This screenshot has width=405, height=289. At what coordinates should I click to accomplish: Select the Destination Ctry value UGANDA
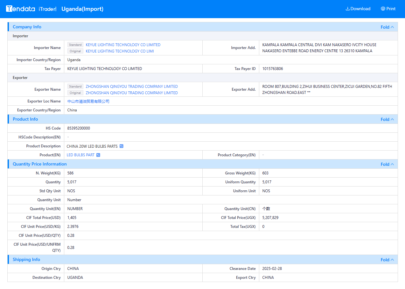click(75, 278)
